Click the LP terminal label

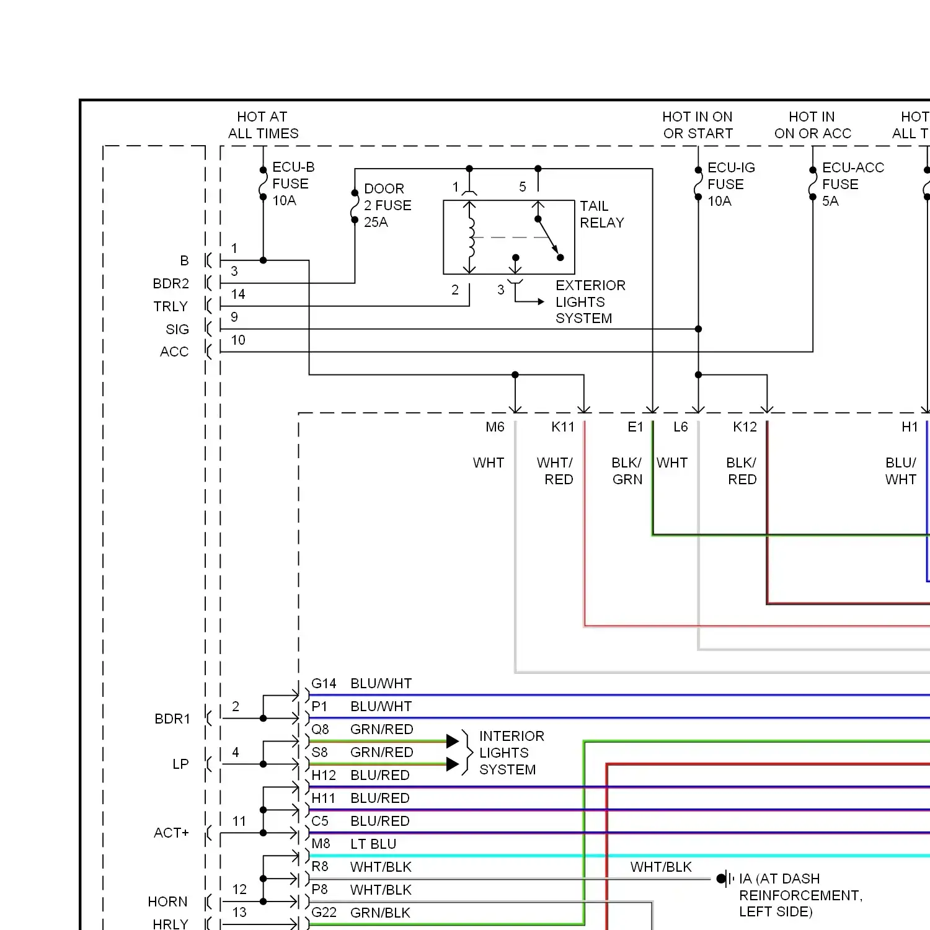180,764
